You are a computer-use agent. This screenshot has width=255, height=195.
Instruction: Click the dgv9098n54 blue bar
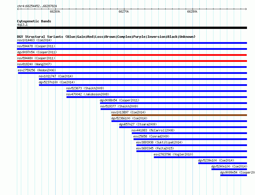174,103
